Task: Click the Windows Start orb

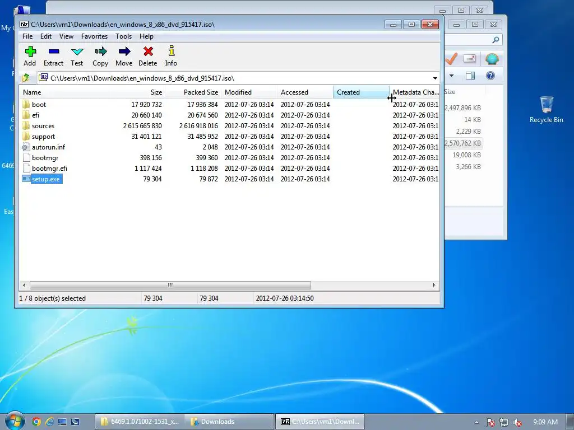Action: [15, 421]
